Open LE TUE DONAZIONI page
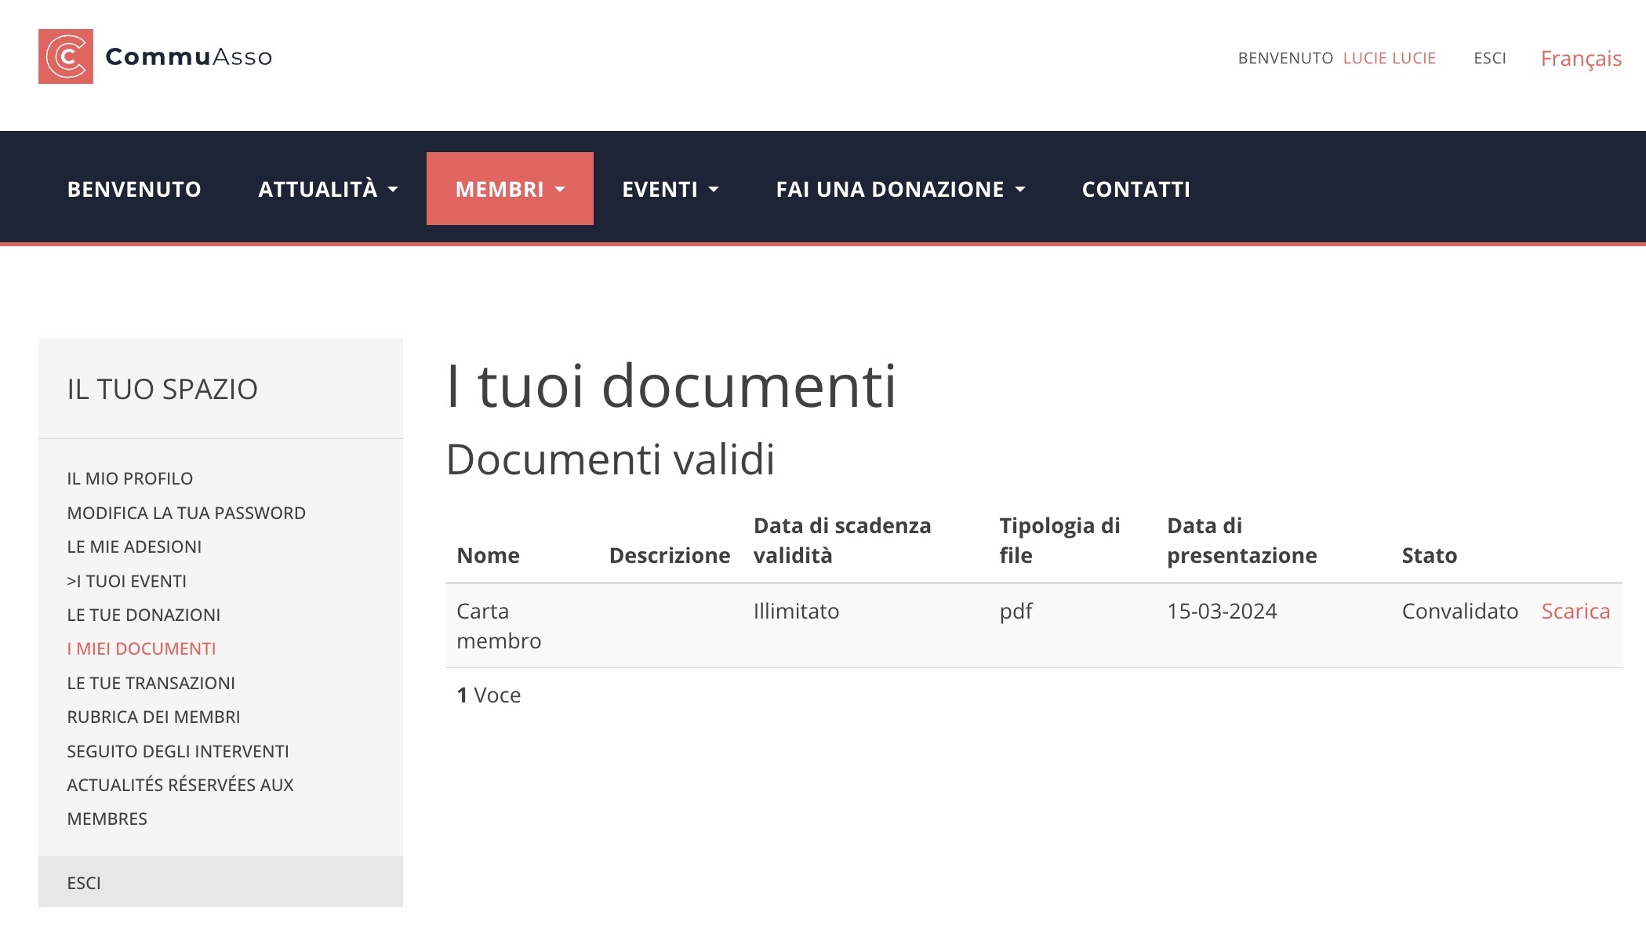The height and width of the screenshot is (933, 1646). tap(144, 615)
